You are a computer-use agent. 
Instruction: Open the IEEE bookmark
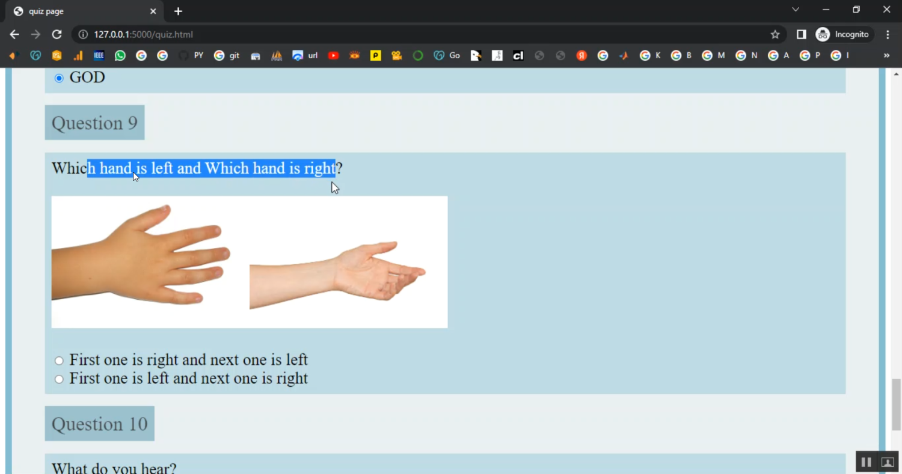click(x=99, y=55)
